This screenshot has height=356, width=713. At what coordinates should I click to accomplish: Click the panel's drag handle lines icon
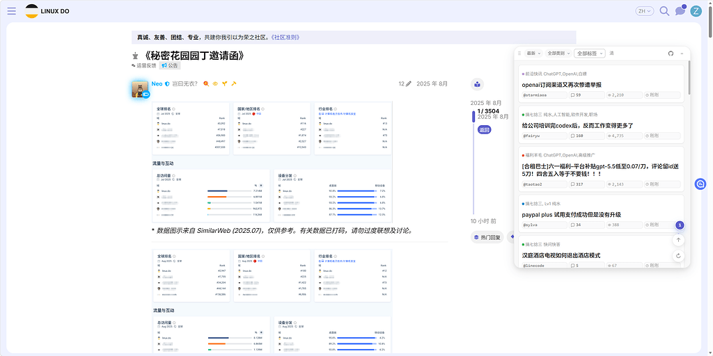(x=519, y=53)
